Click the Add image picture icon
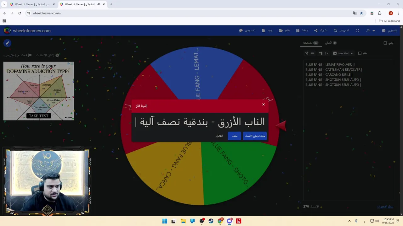This screenshot has height=226, width=403. [335, 53]
